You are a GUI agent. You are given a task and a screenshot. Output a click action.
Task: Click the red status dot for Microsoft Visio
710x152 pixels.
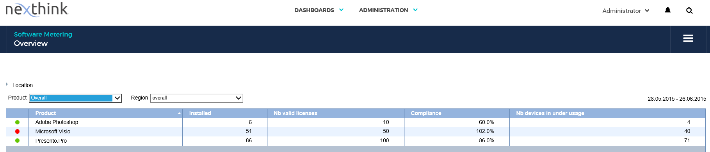(17, 131)
